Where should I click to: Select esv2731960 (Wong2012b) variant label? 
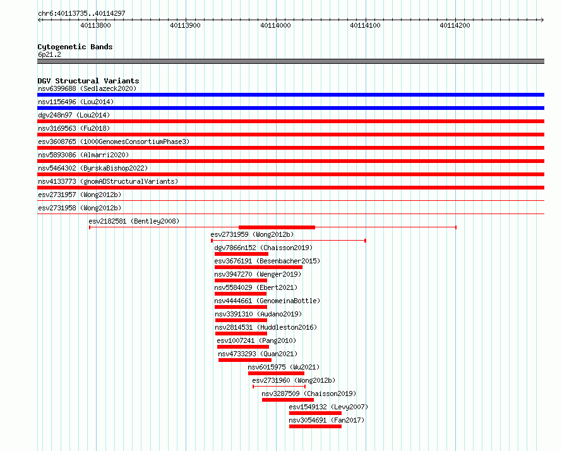294,380
